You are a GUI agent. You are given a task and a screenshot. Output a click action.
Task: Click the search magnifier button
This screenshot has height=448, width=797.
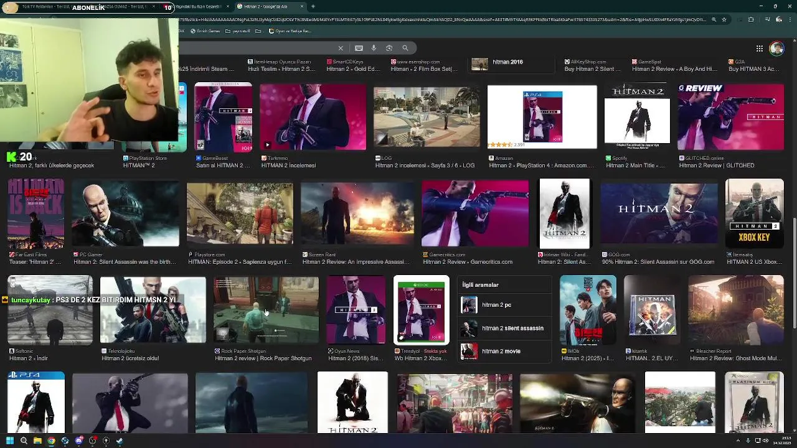click(405, 48)
